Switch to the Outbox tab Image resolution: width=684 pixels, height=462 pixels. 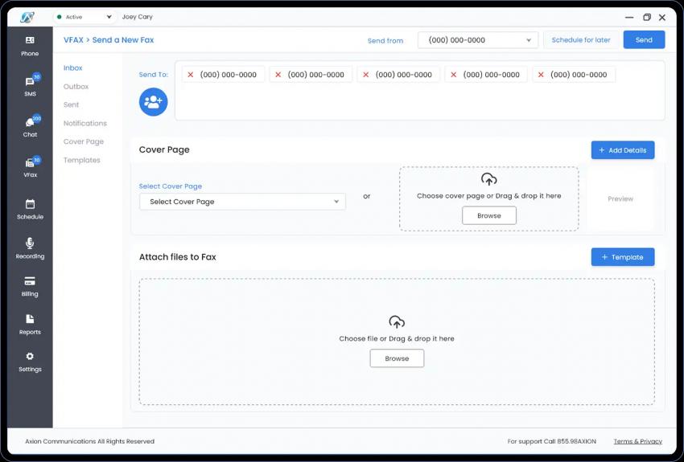76,87
